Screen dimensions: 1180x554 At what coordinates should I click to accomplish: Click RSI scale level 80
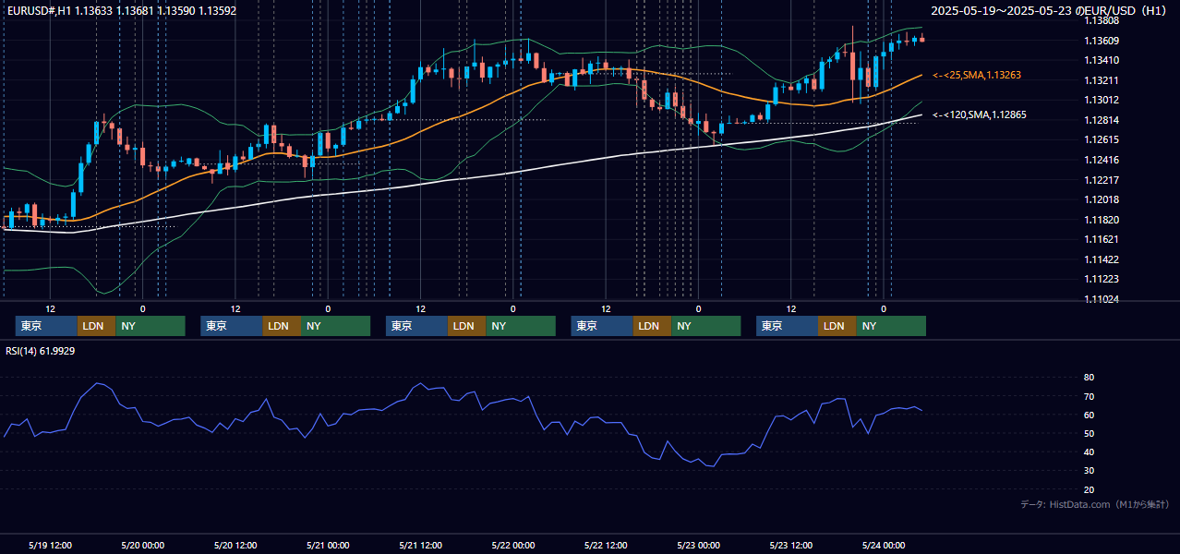point(1089,378)
